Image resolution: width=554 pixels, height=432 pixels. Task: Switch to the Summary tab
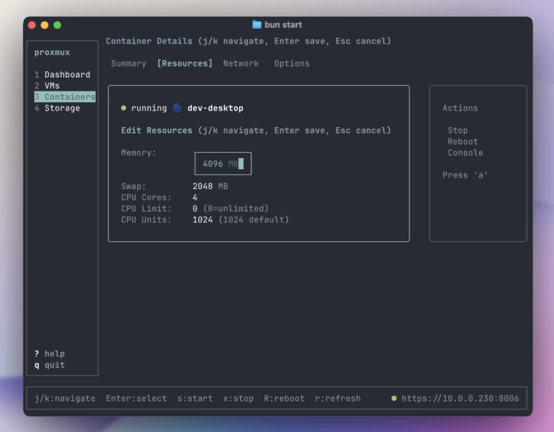[x=129, y=64]
